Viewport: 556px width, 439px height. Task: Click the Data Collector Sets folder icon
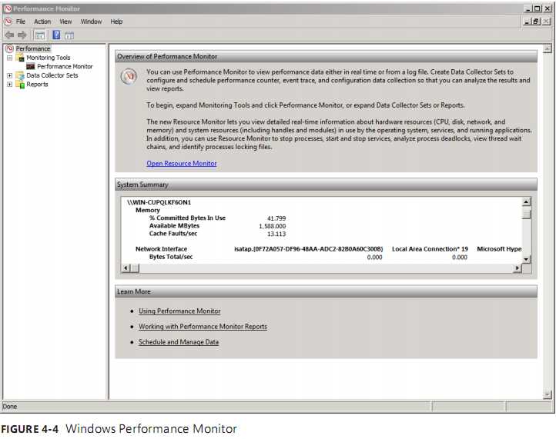(x=20, y=75)
